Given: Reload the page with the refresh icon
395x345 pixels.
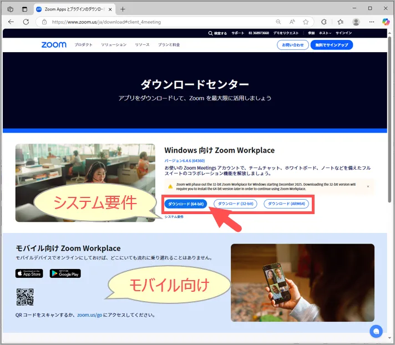Looking at the screenshot, I should (x=26, y=22).
